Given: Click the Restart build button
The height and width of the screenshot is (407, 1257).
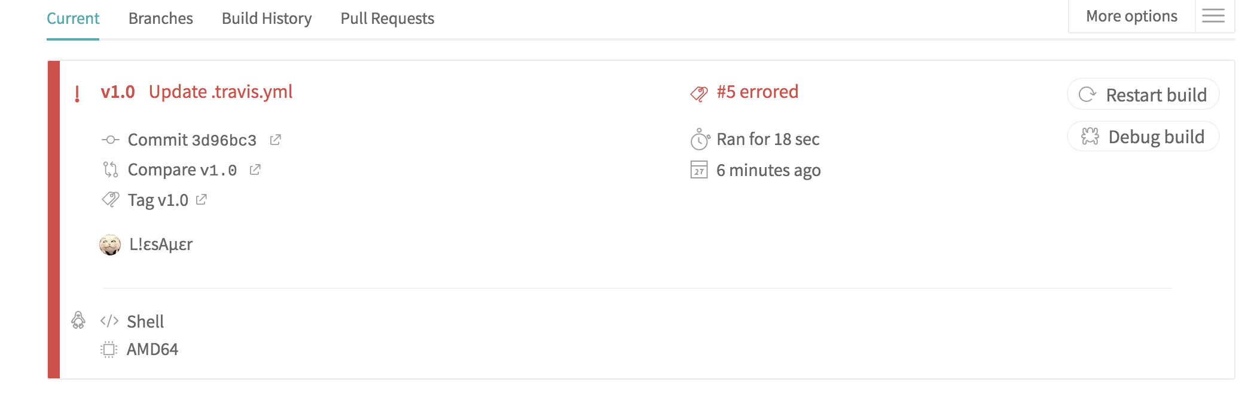Looking at the screenshot, I should pyautogui.click(x=1143, y=94).
